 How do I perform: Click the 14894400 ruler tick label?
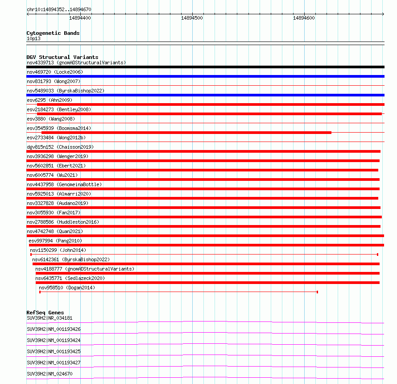tap(80, 18)
